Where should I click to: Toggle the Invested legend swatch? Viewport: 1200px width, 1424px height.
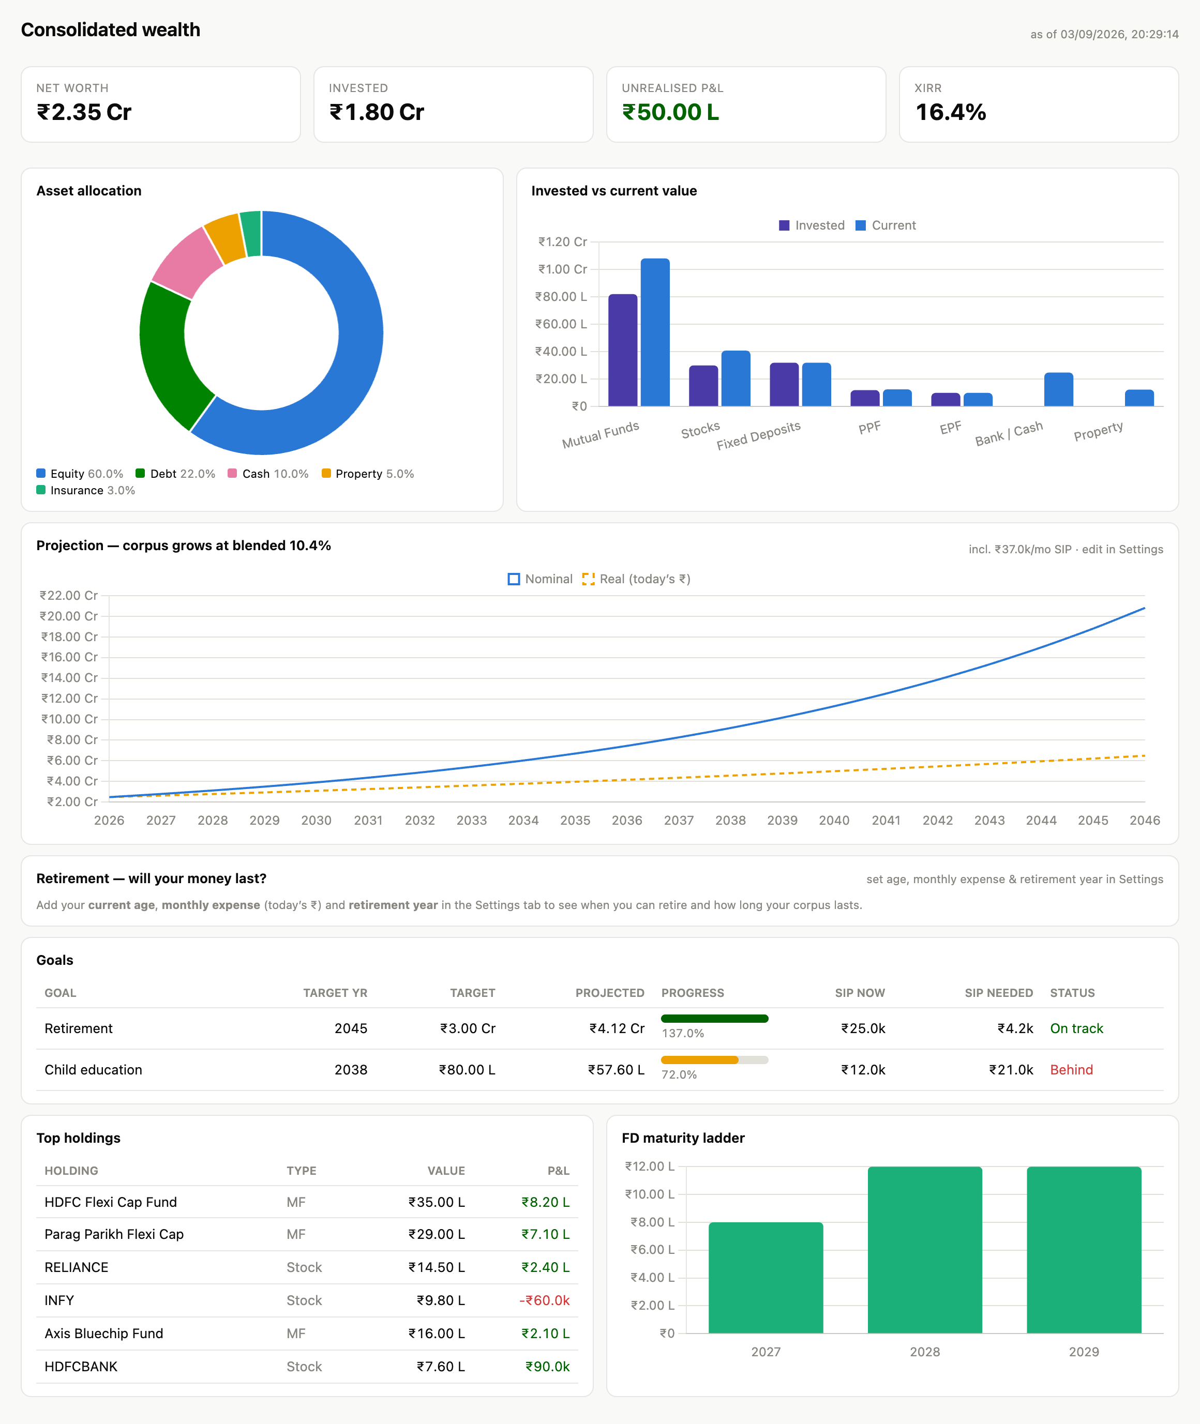pos(784,225)
